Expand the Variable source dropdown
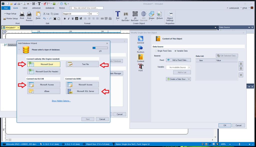The width and height of the screenshot is (256, 147). point(189,67)
